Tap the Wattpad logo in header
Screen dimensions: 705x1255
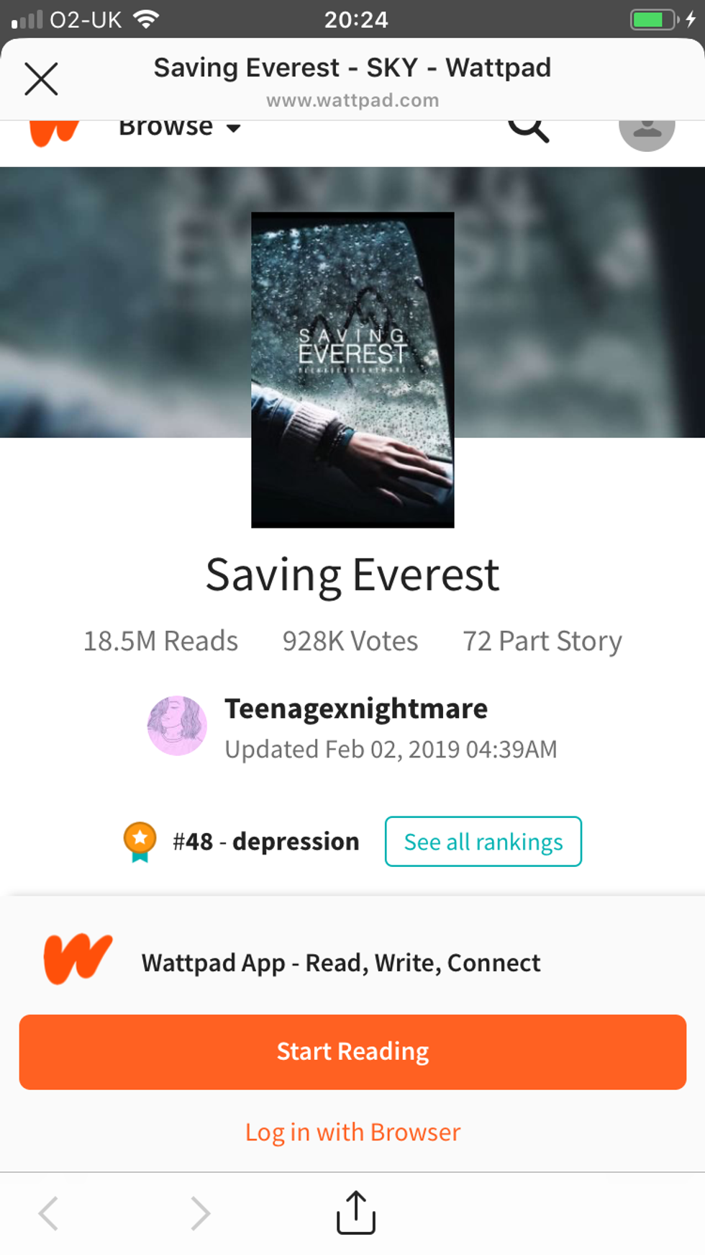tap(54, 133)
